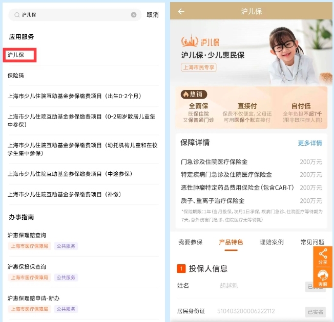Switch to 我要参保 tab

[191, 242]
